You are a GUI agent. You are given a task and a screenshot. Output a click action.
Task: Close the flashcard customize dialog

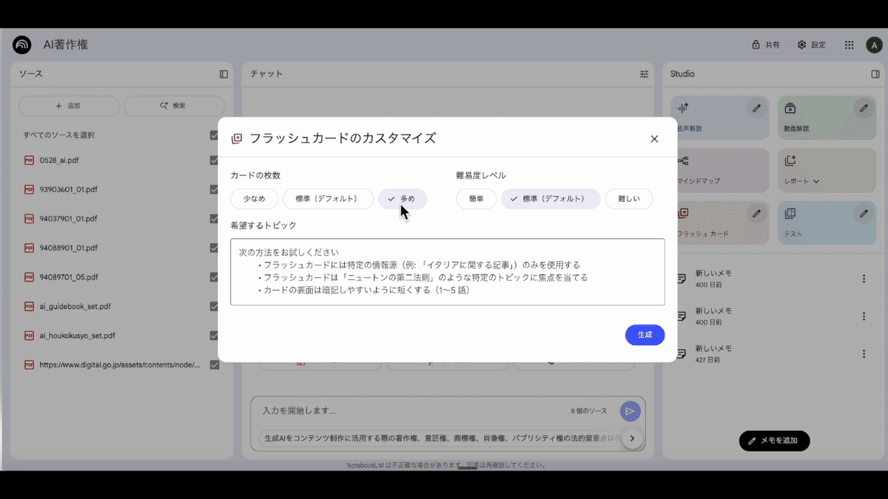654,139
